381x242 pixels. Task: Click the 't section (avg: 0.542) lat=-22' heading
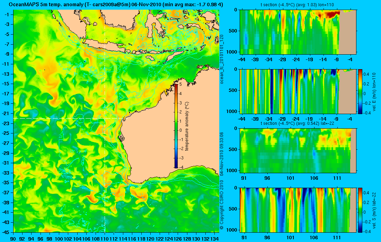tap(298, 123)
